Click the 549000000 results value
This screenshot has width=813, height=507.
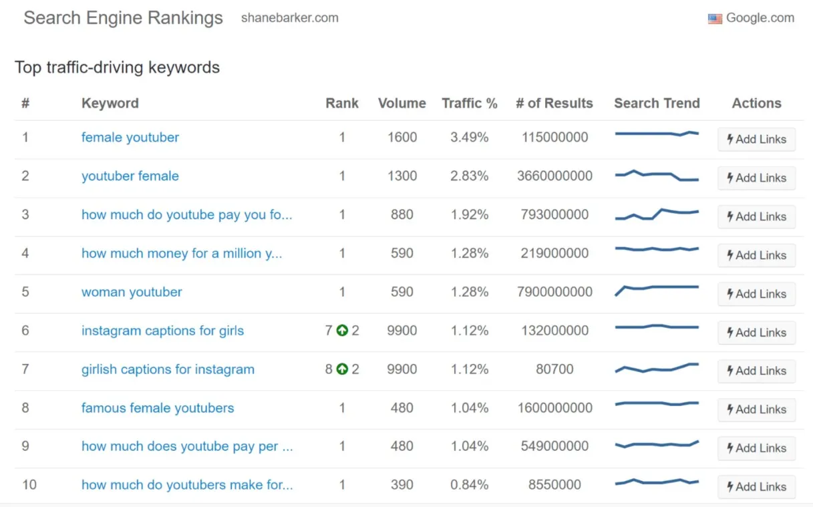tap(555, 447)
